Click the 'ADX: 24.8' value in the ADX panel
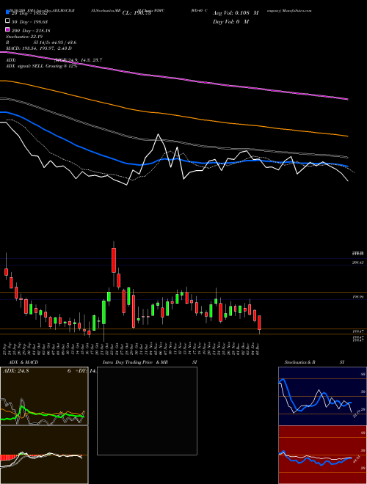Screen dimensions: 367x484 pyautogui.click(x=15, y=371)
